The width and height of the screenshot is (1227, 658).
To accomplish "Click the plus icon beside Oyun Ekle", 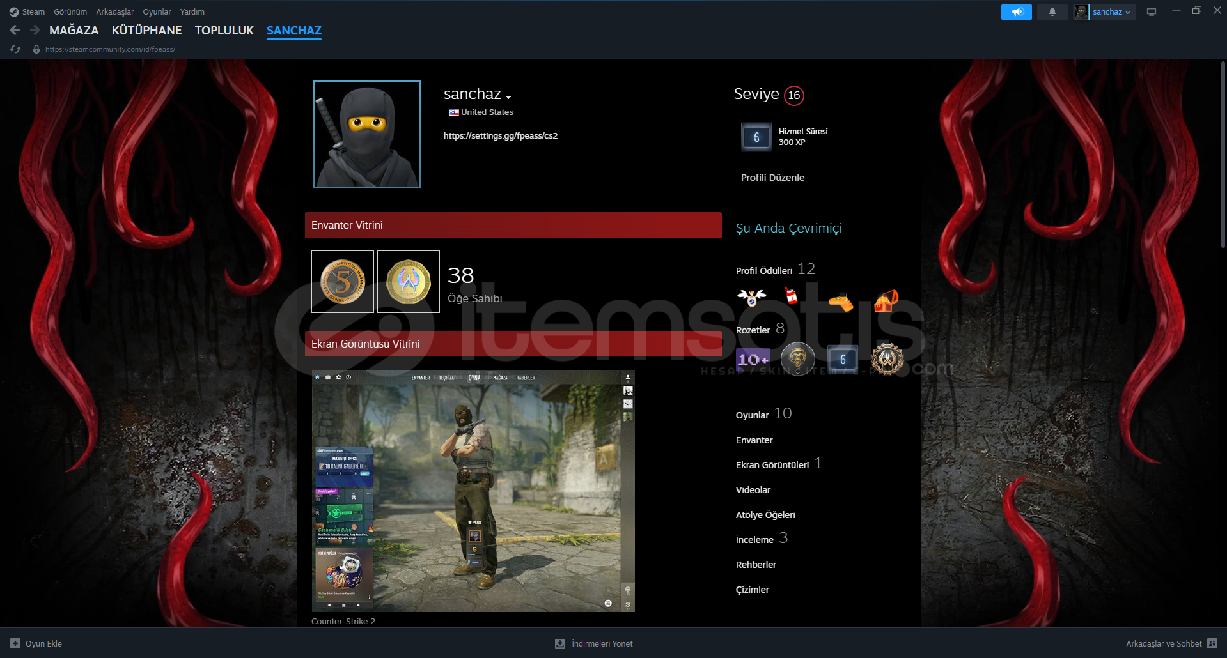I will 15,643.
